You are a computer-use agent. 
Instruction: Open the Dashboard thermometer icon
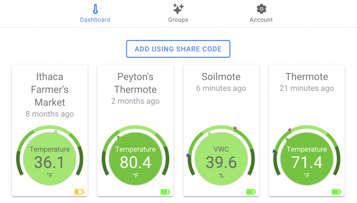pyautogui.click(x=96, y=9)
